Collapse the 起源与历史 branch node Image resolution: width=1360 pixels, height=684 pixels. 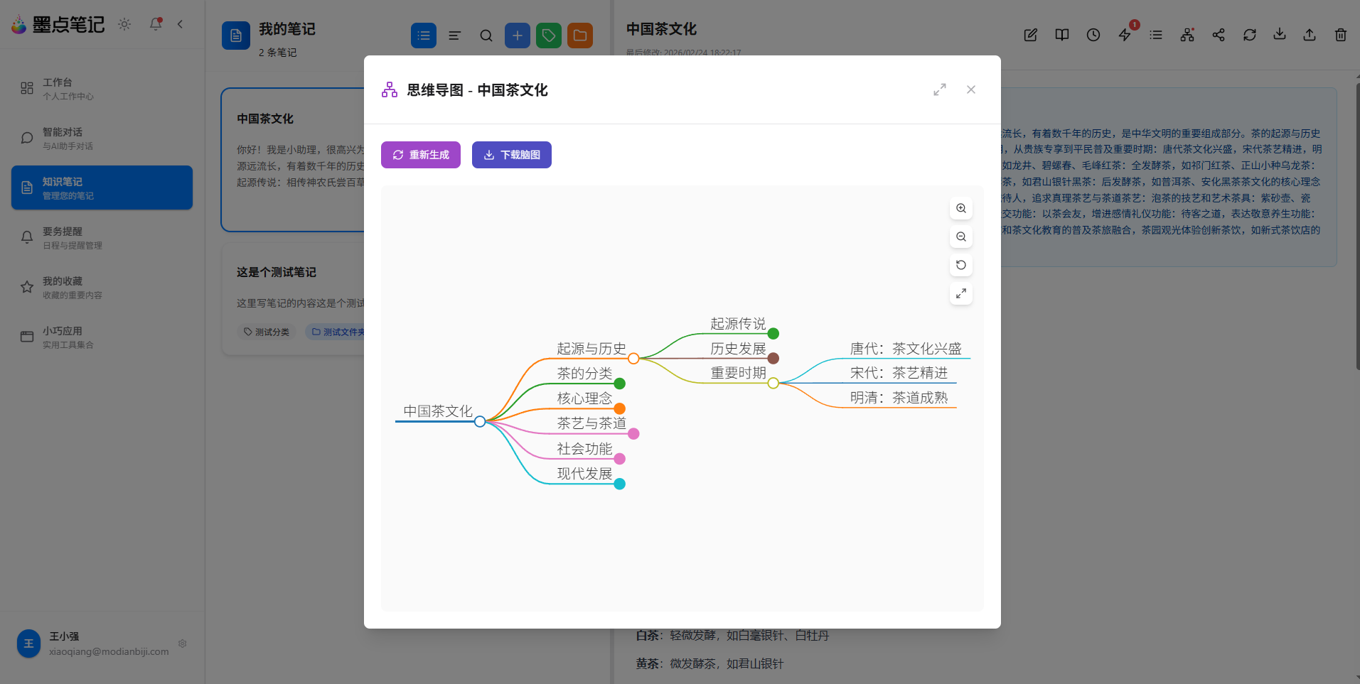(633, 358)
